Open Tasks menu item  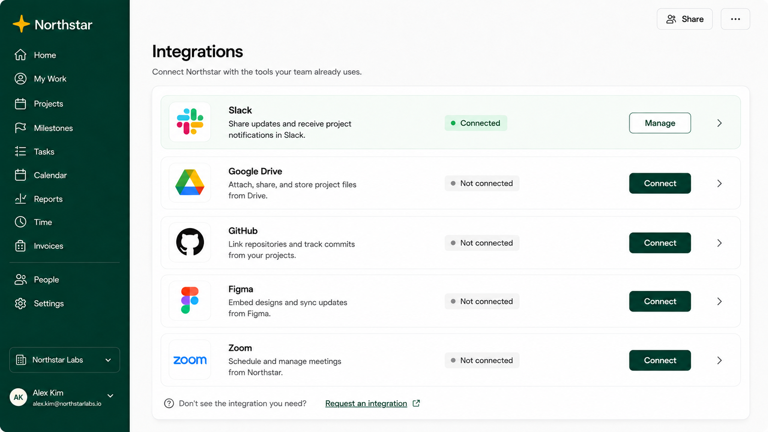point(44,151)
